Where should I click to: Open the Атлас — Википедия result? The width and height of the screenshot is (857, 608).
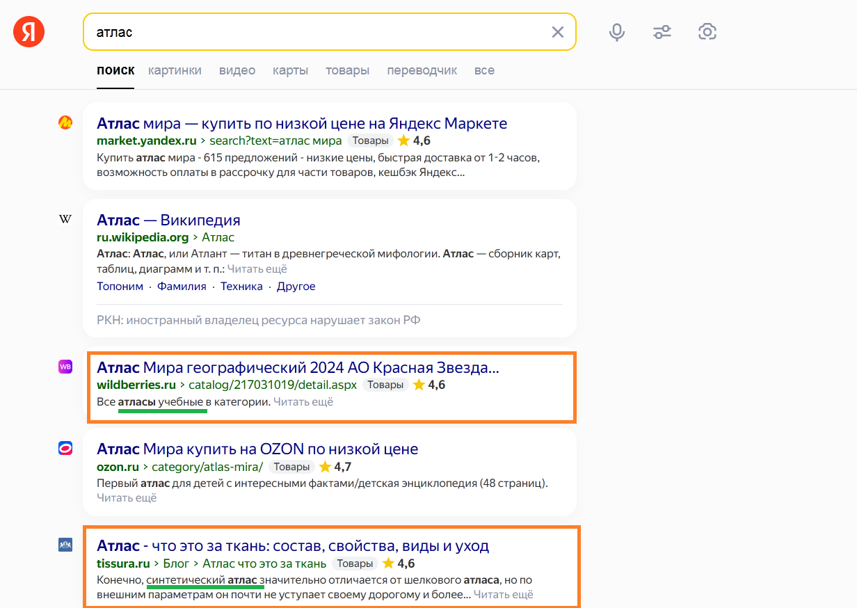(168, 220)
